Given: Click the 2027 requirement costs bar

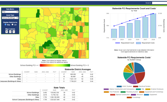Looking at the screenshot, I should 145,27.
